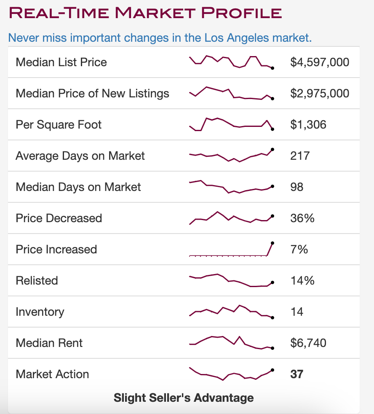Image resolution: width=374 pixels, height=414 pixels.
Task: Click the Slight Seller's Advantage text
Action: 184,398
